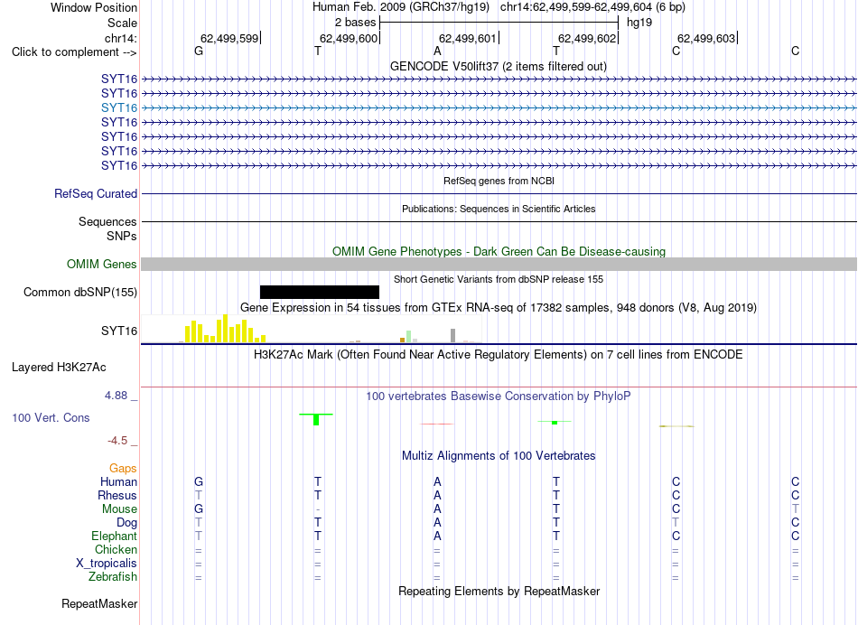Click the dash gap in the Mouse row
The image size is (858, 625).
pyautogui.click(x=318, y=509)
